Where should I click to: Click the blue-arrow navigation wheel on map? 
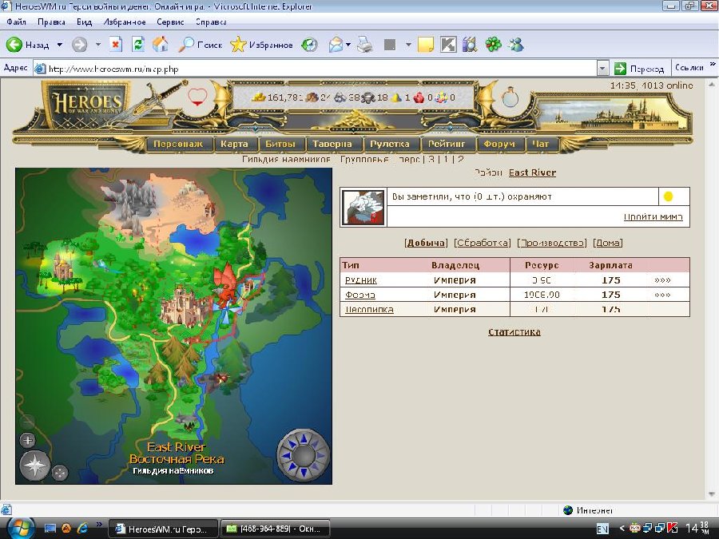coord(303,455)
